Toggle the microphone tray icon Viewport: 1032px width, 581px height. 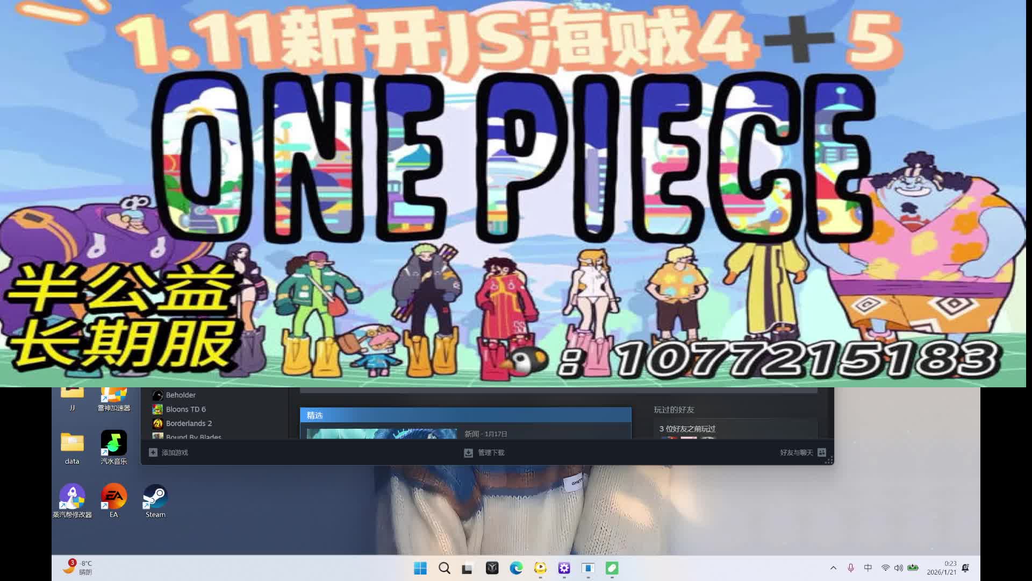pos(850,568)
